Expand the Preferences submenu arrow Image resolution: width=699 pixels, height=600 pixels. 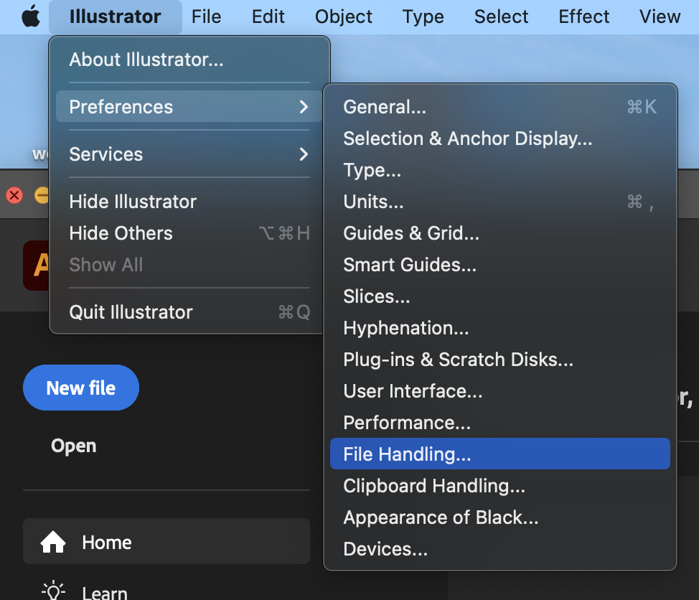[304, 107]
